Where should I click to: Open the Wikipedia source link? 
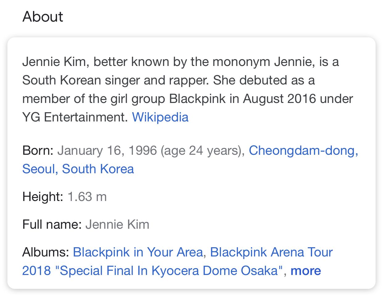coord(160,117)
